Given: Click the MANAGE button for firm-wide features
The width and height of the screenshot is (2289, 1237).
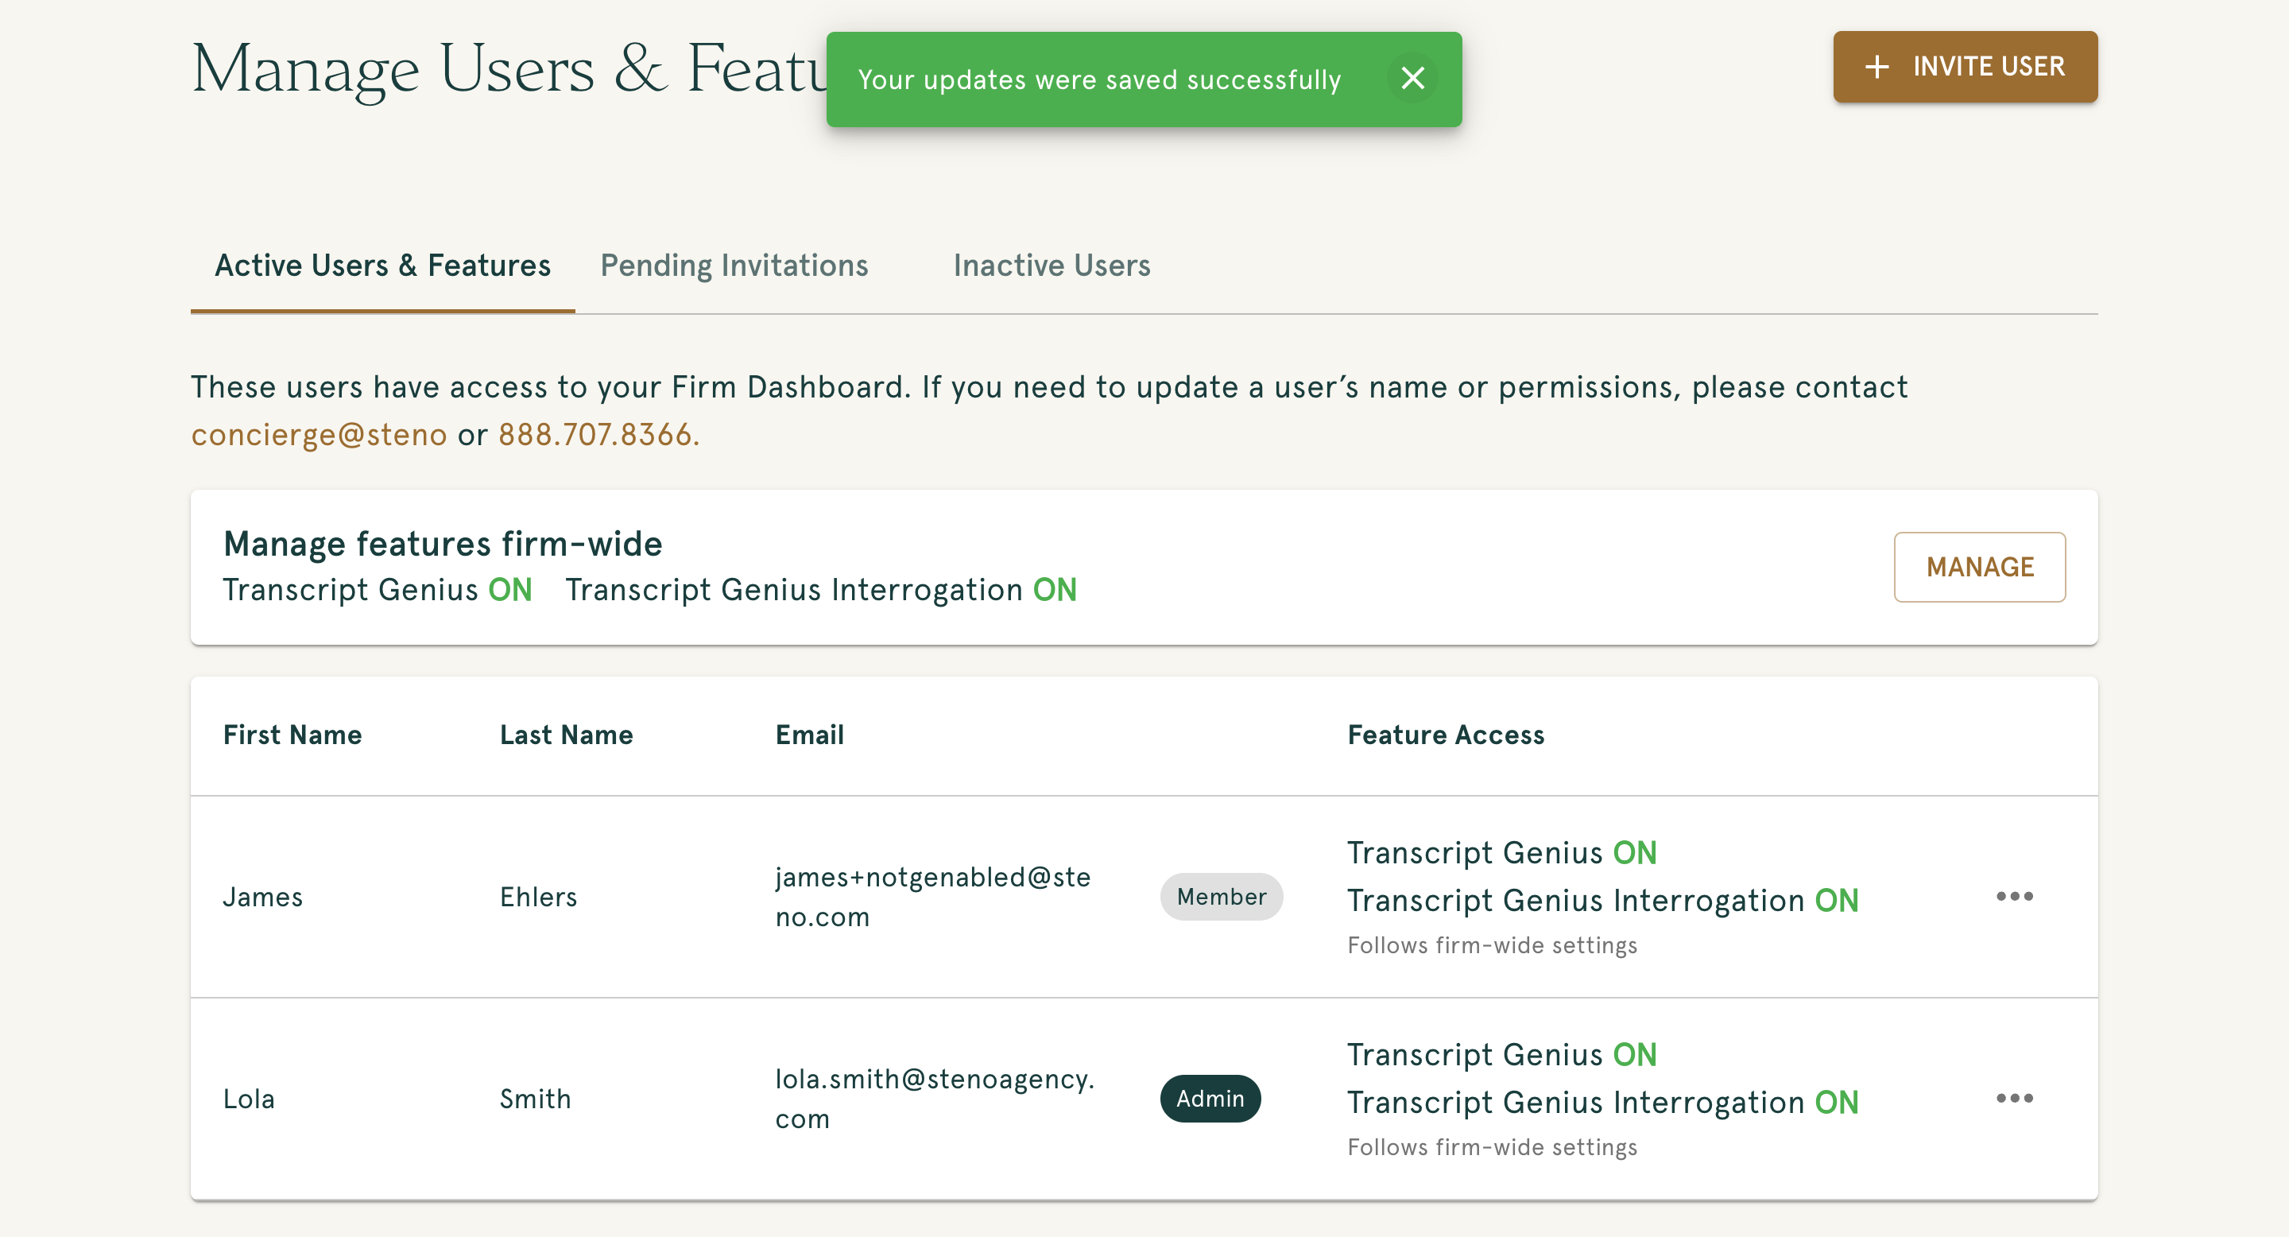Looking at the screenshot, I should pyautogui.click(x=1980, y=566).
